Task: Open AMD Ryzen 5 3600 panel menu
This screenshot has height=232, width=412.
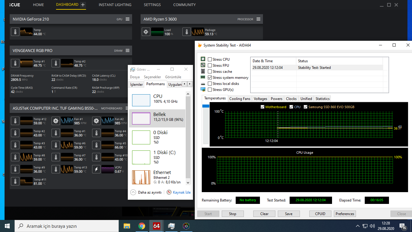Action: point(258,19)
